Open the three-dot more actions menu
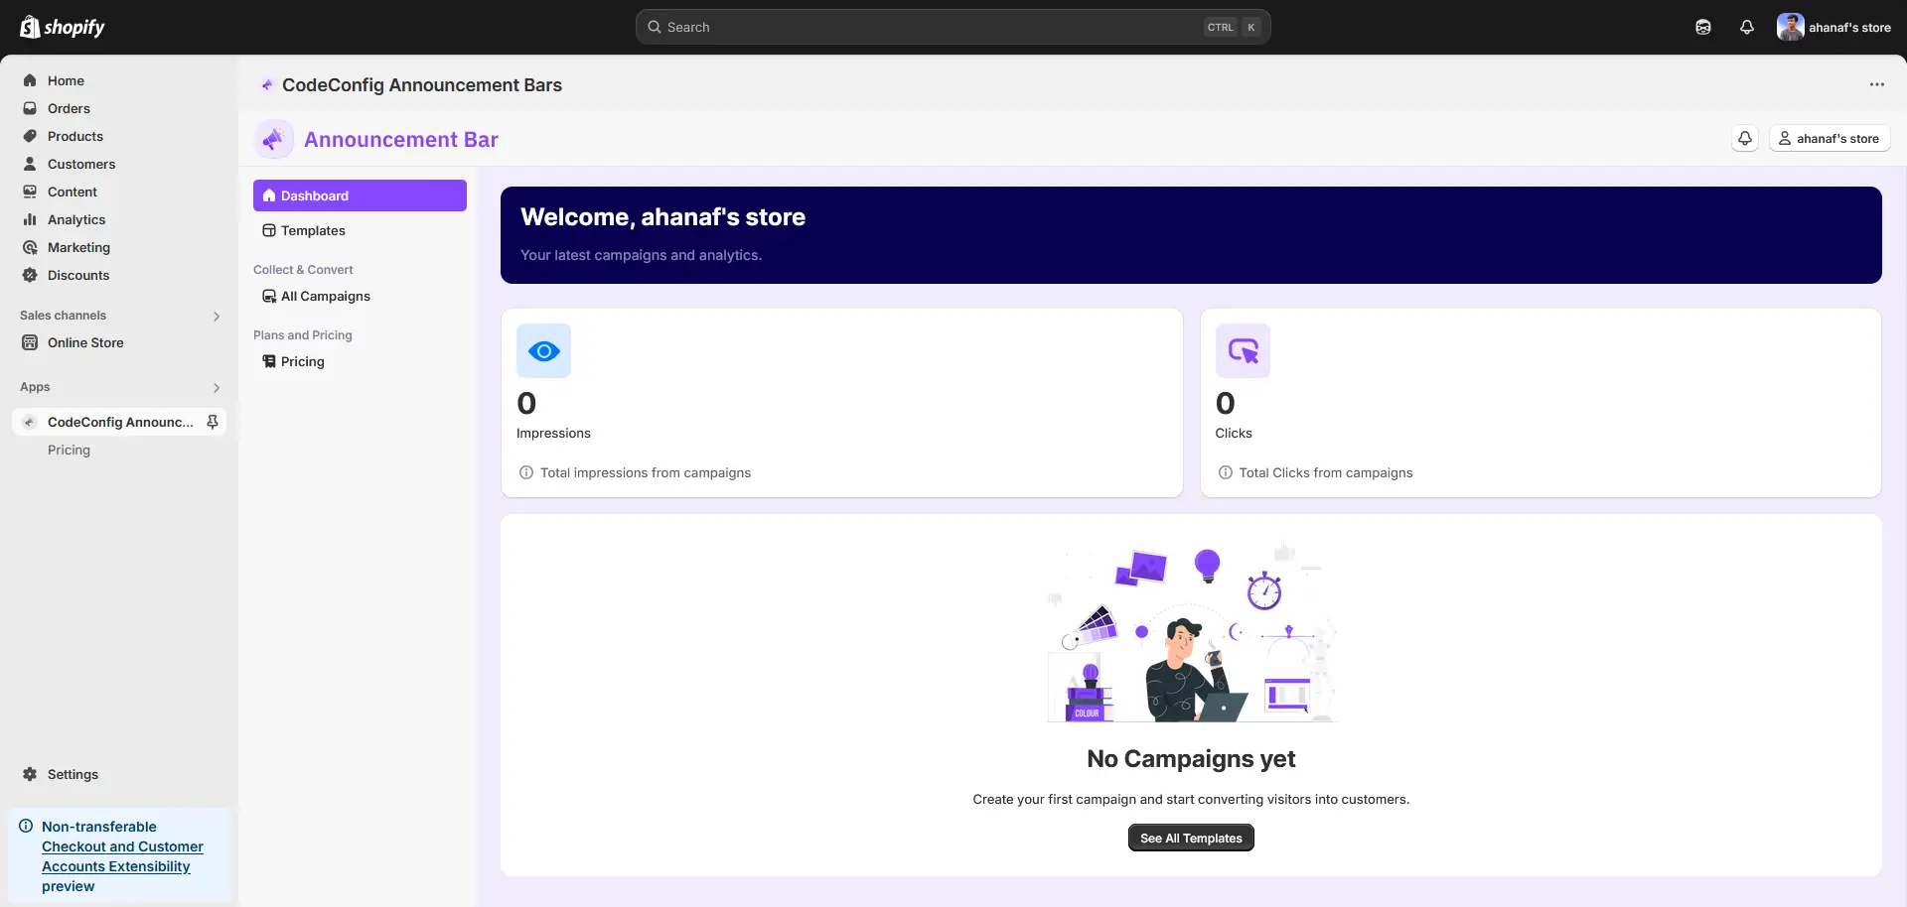 1877,84
